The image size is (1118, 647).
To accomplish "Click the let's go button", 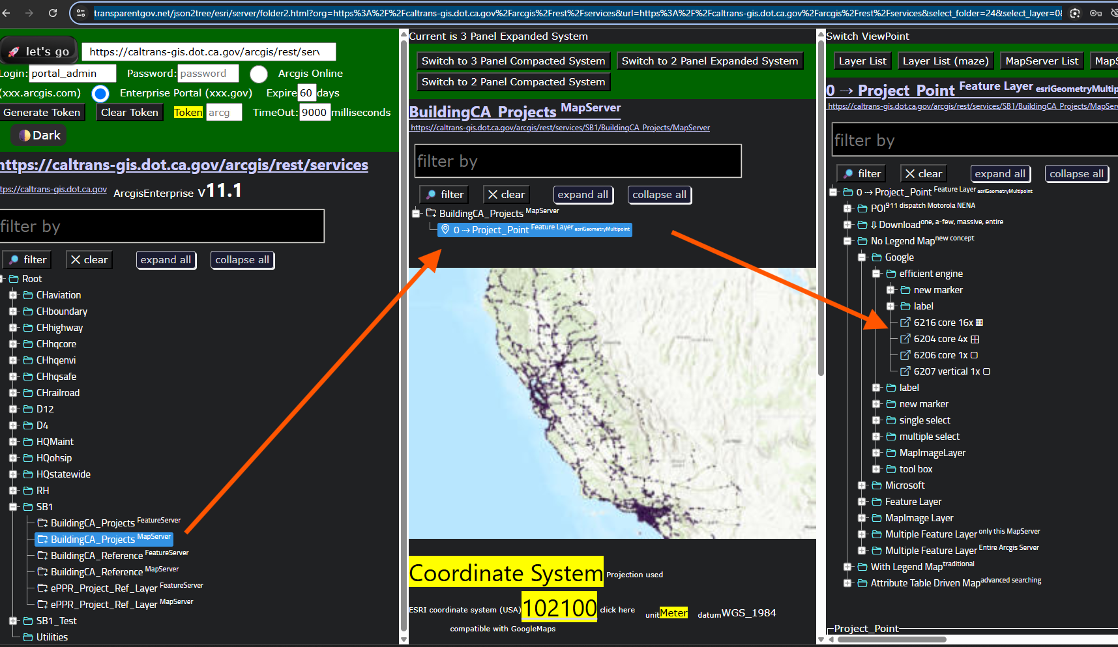I will tap(39, 51).
